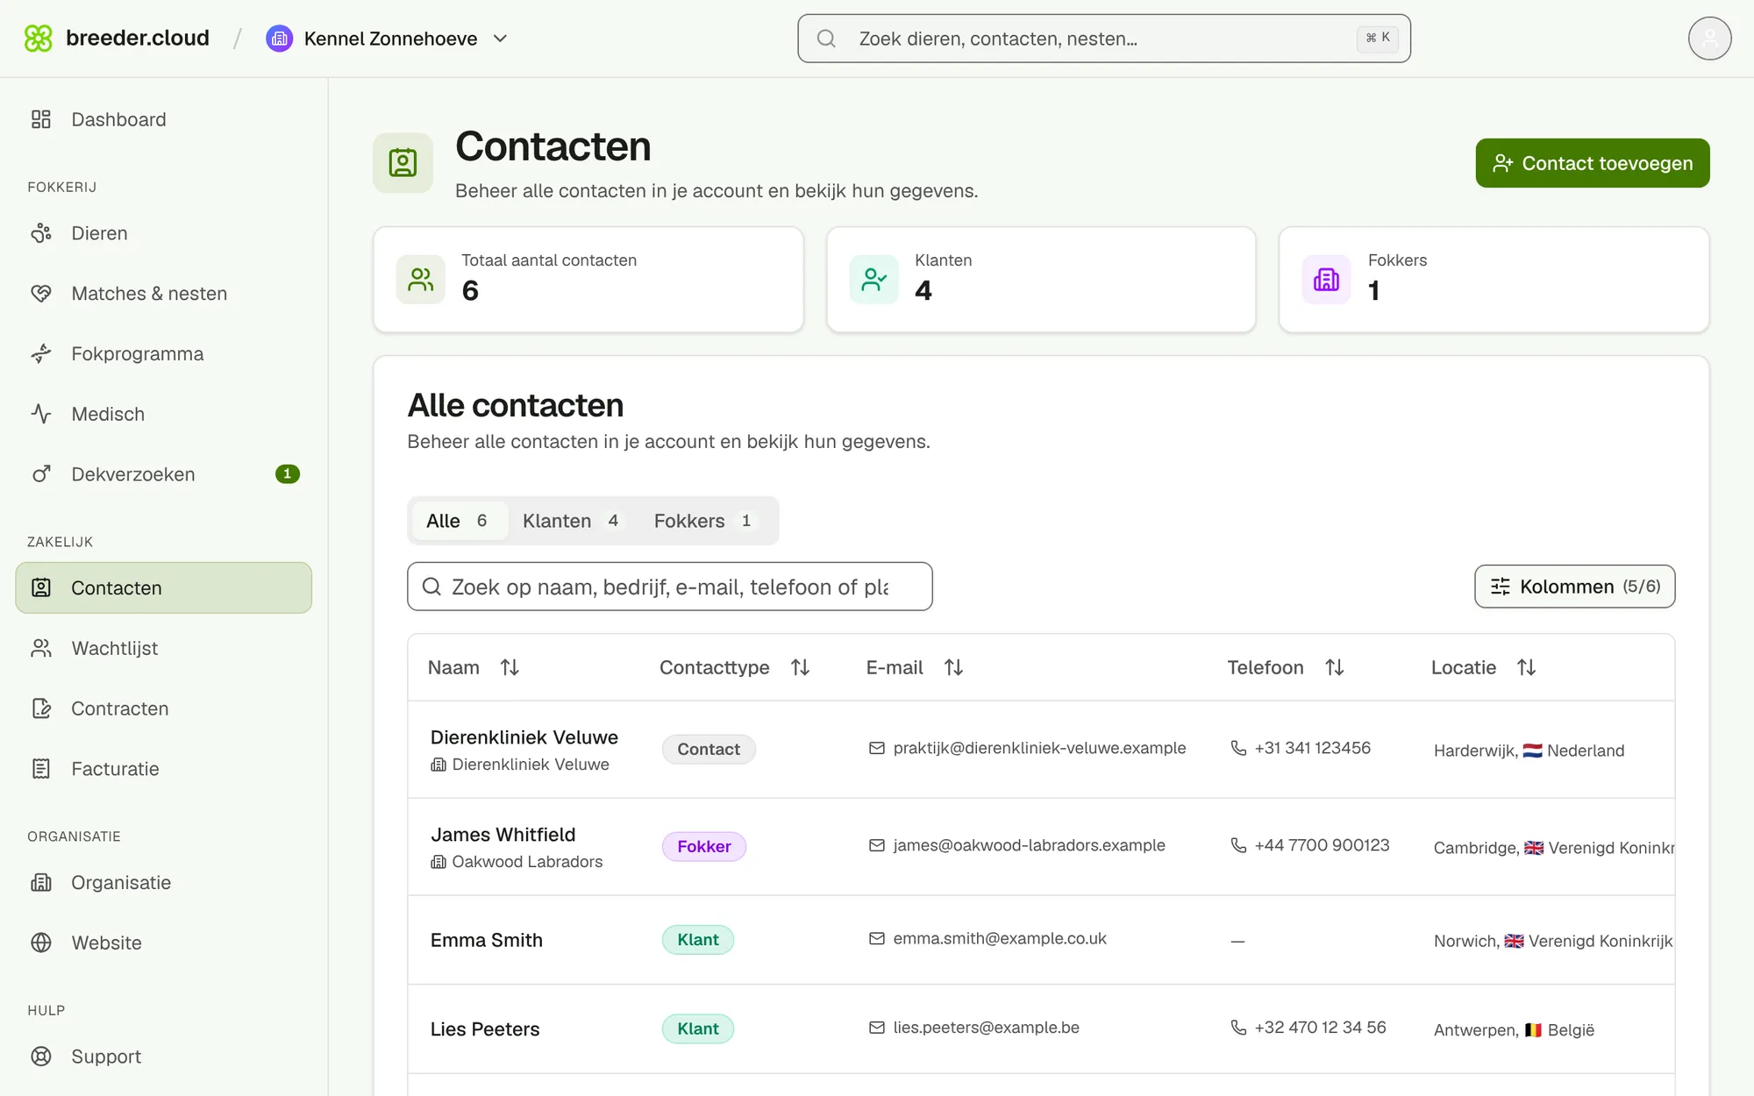
Task: Click the Dekverzoeken badge showing 1
Action: pyautogui.click(x=287, y=474)
